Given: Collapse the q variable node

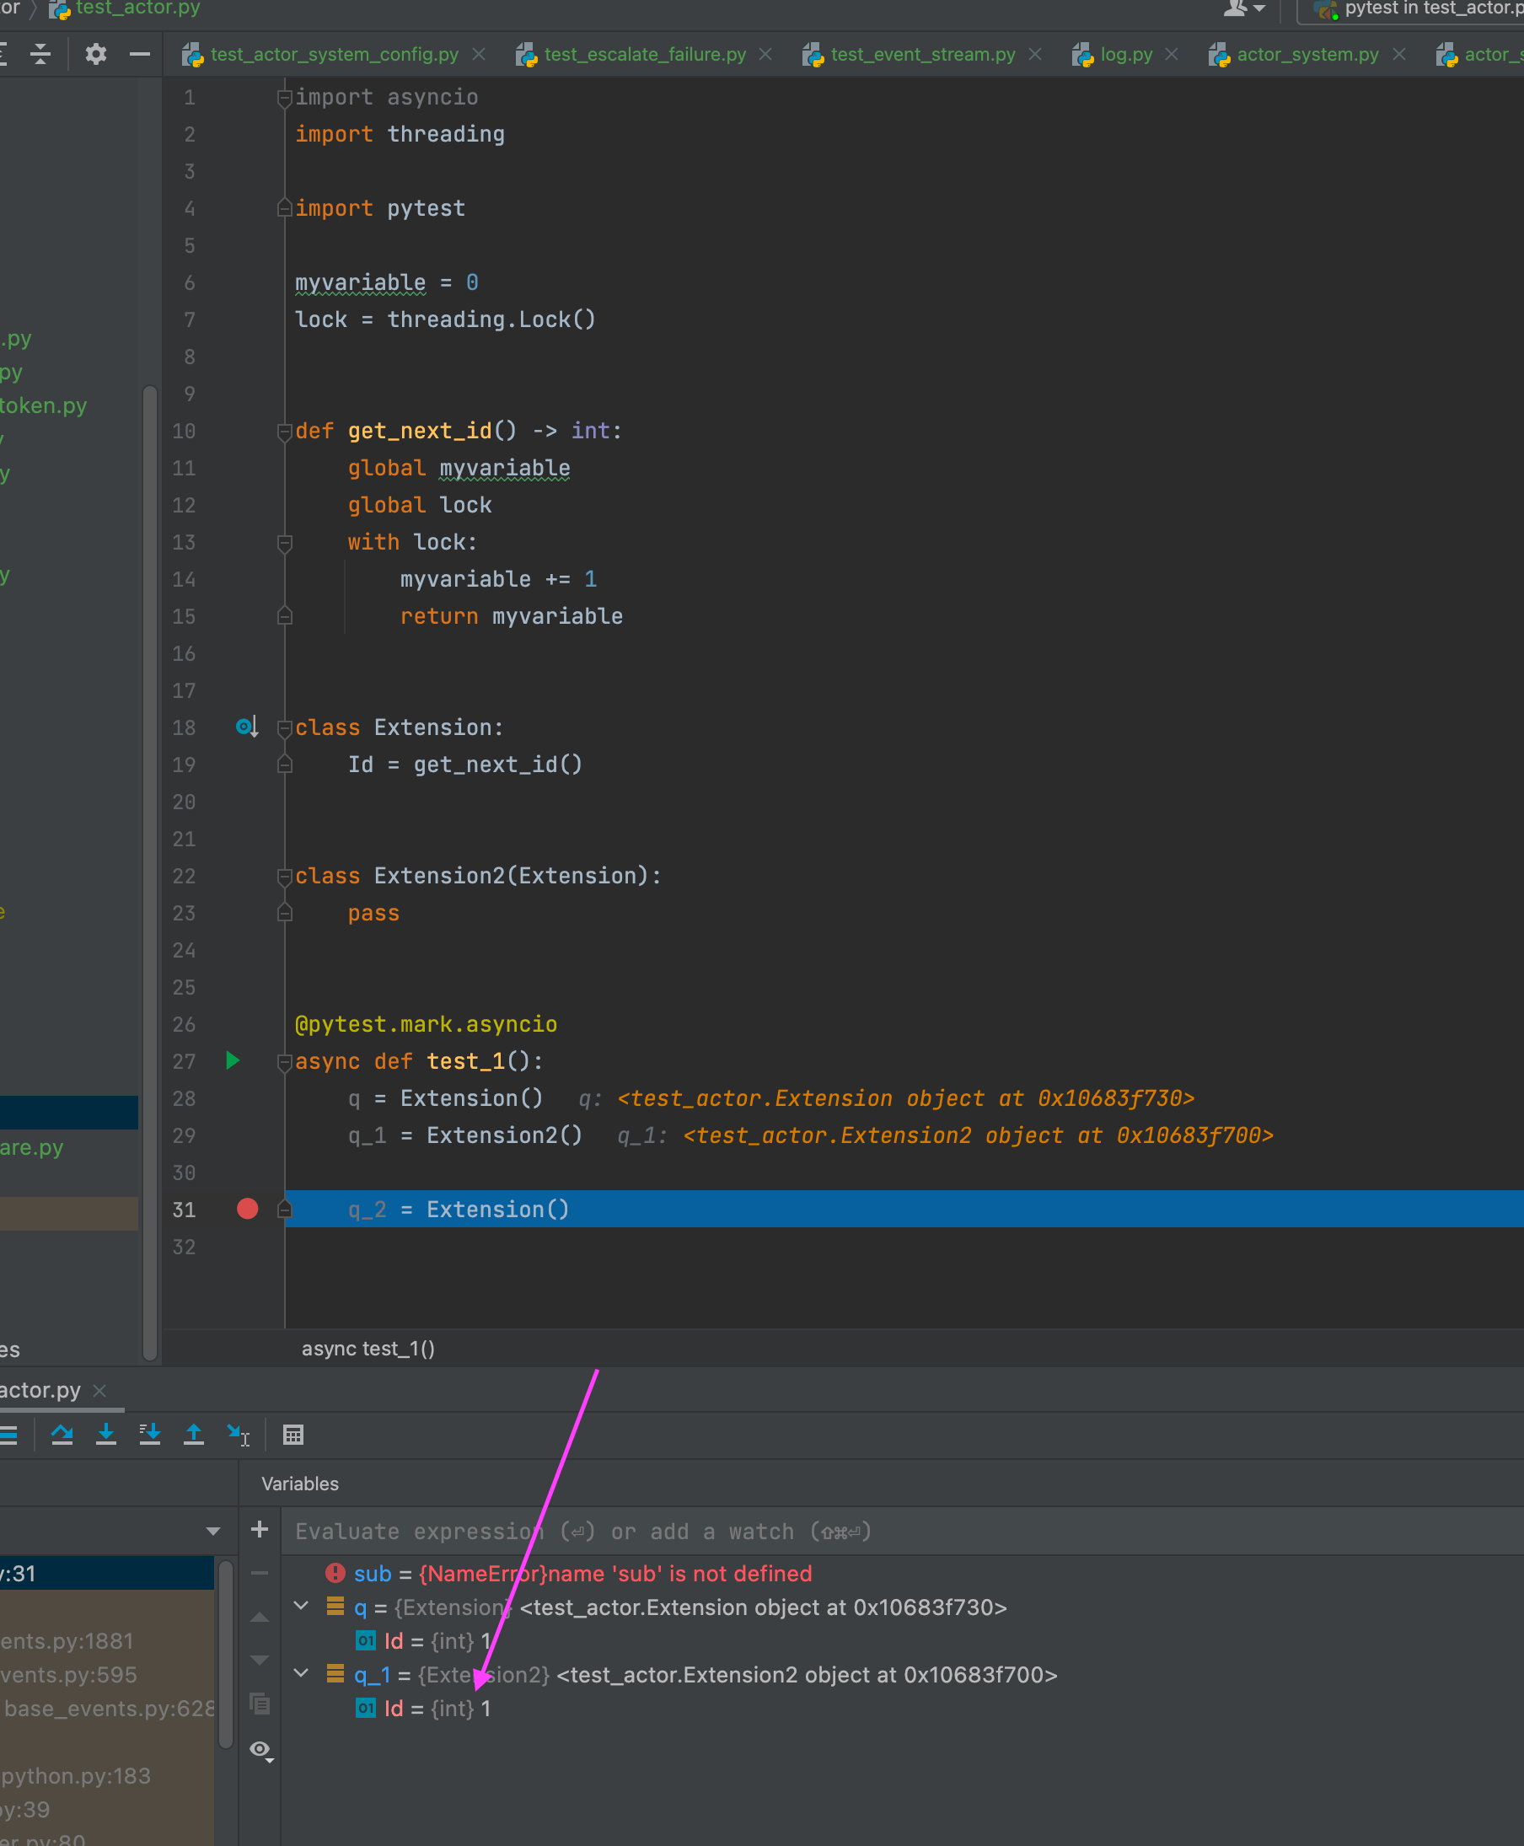Looking at the screenshot, I should (301, 1607).
